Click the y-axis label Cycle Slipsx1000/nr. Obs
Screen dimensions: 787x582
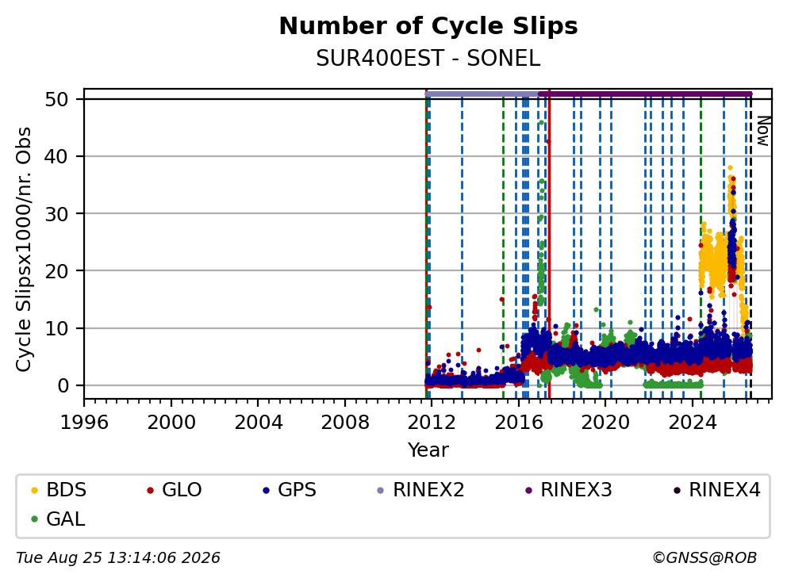tap(23, 249)
